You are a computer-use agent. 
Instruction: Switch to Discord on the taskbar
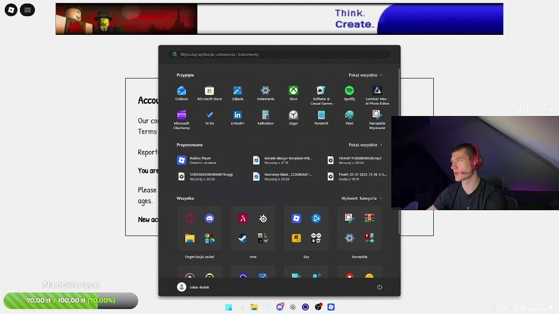(280, 307)
